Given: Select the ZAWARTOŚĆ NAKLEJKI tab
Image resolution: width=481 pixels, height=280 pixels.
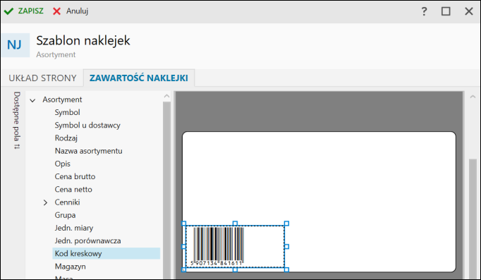Looking at the screenshot, I should click(x=139, y=78).
